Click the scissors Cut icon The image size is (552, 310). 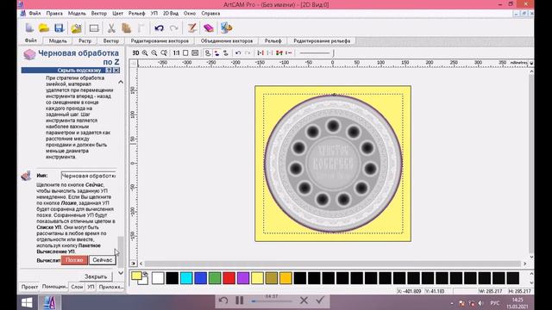coord(111,28)
